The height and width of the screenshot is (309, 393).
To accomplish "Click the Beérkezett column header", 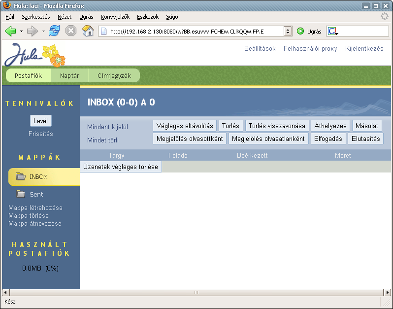I will pos(252,156).
